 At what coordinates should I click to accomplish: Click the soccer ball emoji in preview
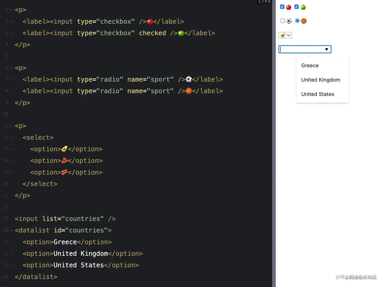289,21
